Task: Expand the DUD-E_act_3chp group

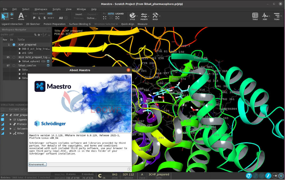Action: [19, 49]
